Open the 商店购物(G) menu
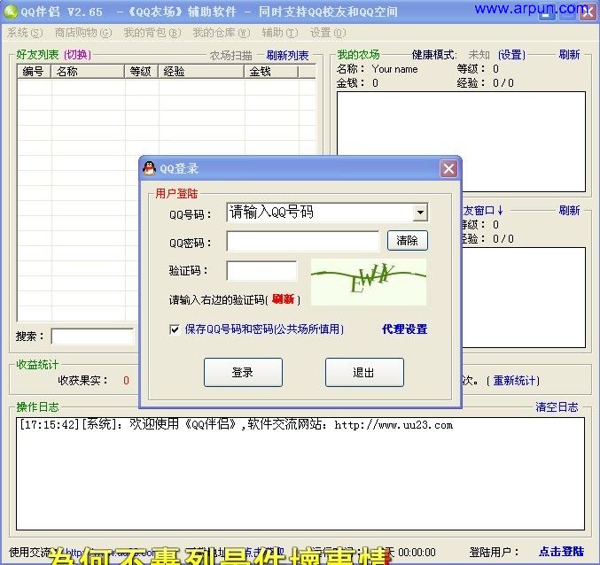This screenshot has width=600, height=565. pos(82,33)
